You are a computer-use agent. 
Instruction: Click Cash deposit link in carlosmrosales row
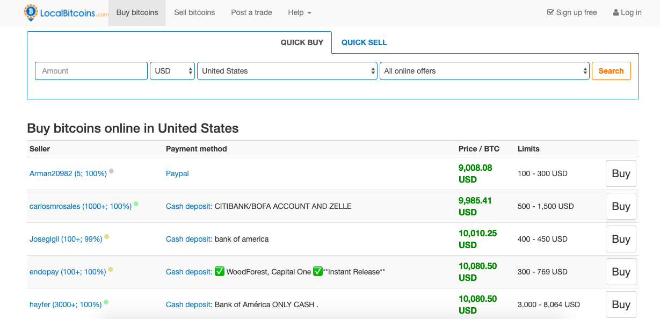coord(188,206)
